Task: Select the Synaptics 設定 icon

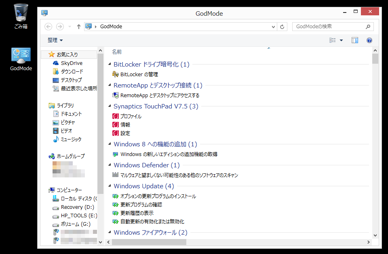Action: (115, 133)
